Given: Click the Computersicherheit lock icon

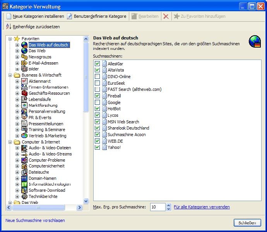Looking at the screenshot, I should coord(24,166).
